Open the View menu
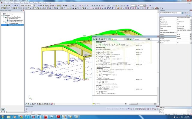Viewport: 192px width, 119px height. pos(11,3)
